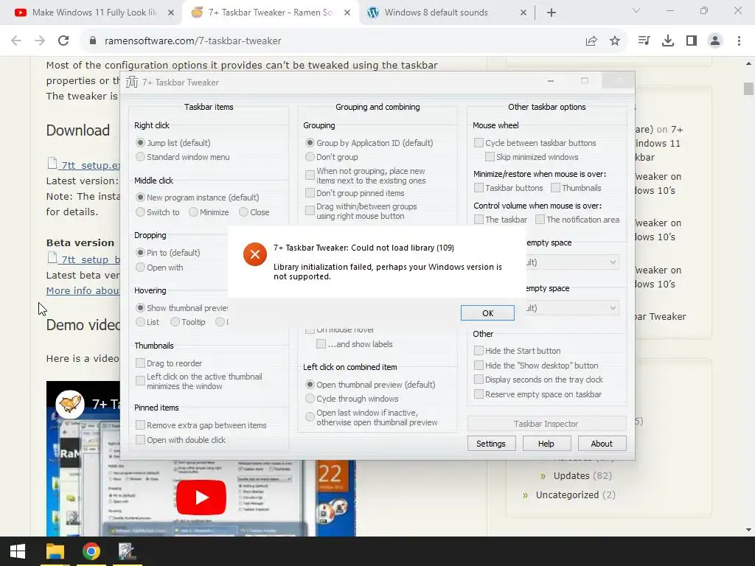Viewport: 755px width, 566px height.
Task: Open Windows Start menu
Action: (x=18, y=551)
